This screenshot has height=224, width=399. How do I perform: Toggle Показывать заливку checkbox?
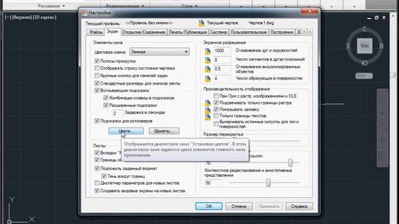[x=216, y=110]
